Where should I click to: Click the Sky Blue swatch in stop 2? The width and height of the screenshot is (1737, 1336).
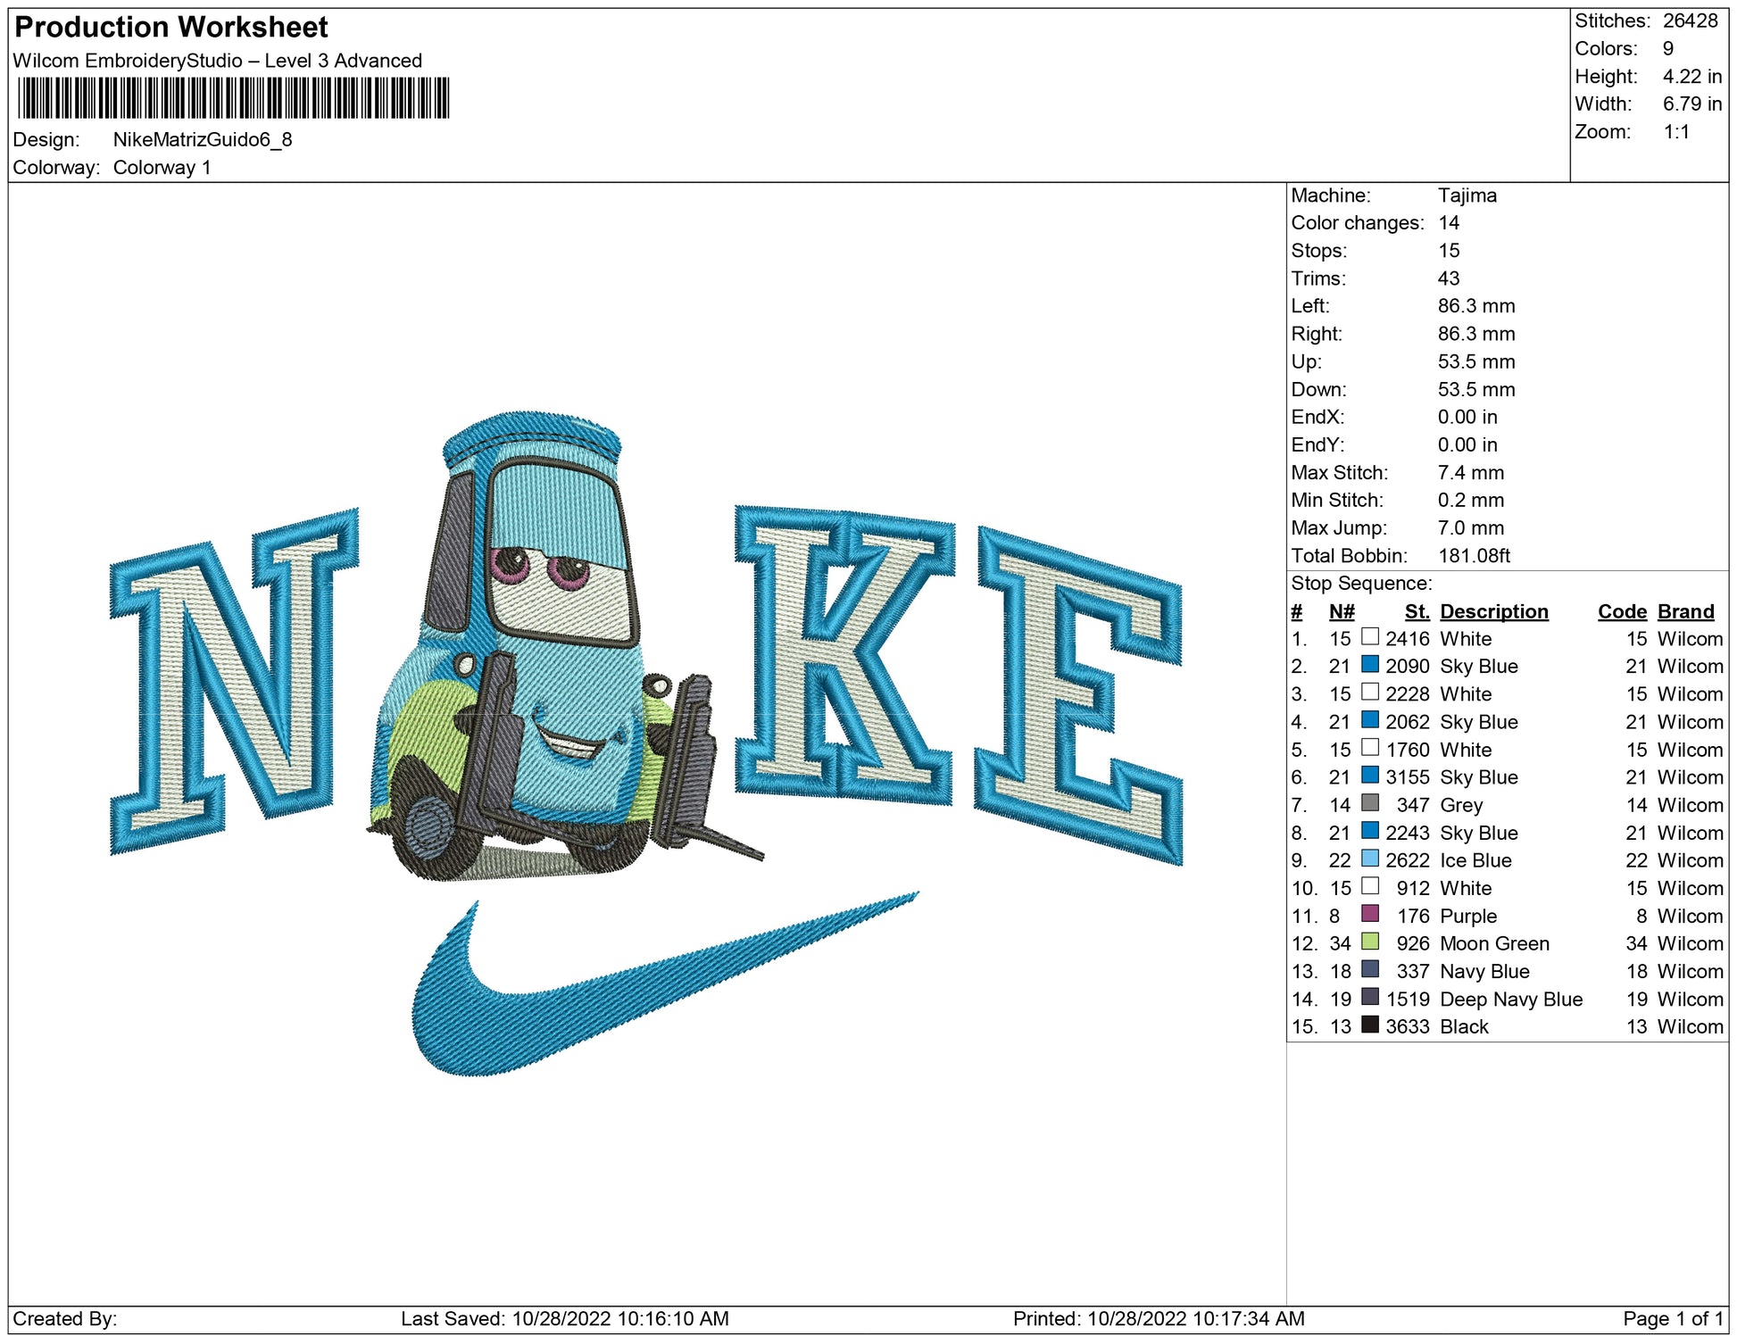[x=1369, y=665]
